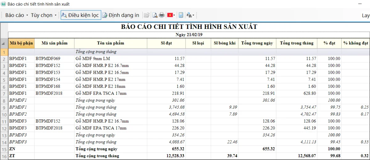Select the % không đạt column header
The height and width of the screenshot is (160, 370).
356,43
